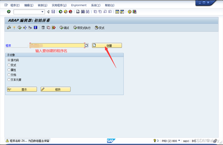223x145 pixels.
Task: Open the 转到(G) menu
Action: (x=43, y=5)
